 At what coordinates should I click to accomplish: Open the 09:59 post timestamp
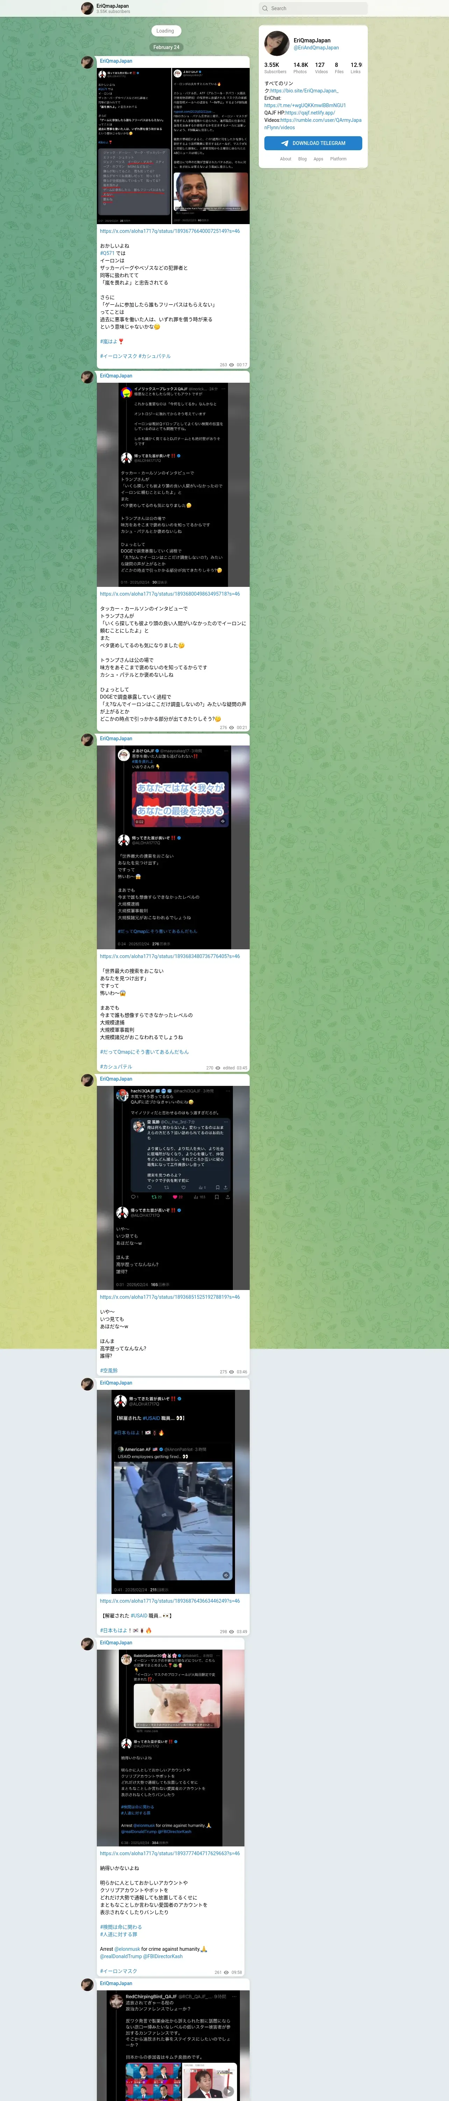coord(237,1973)
